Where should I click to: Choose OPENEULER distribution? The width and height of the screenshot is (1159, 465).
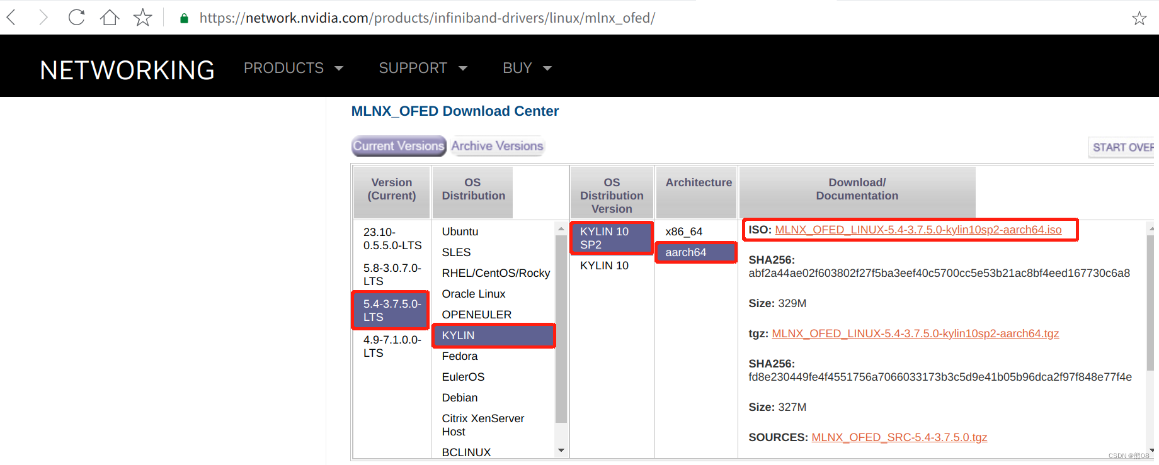pos(477,315)
